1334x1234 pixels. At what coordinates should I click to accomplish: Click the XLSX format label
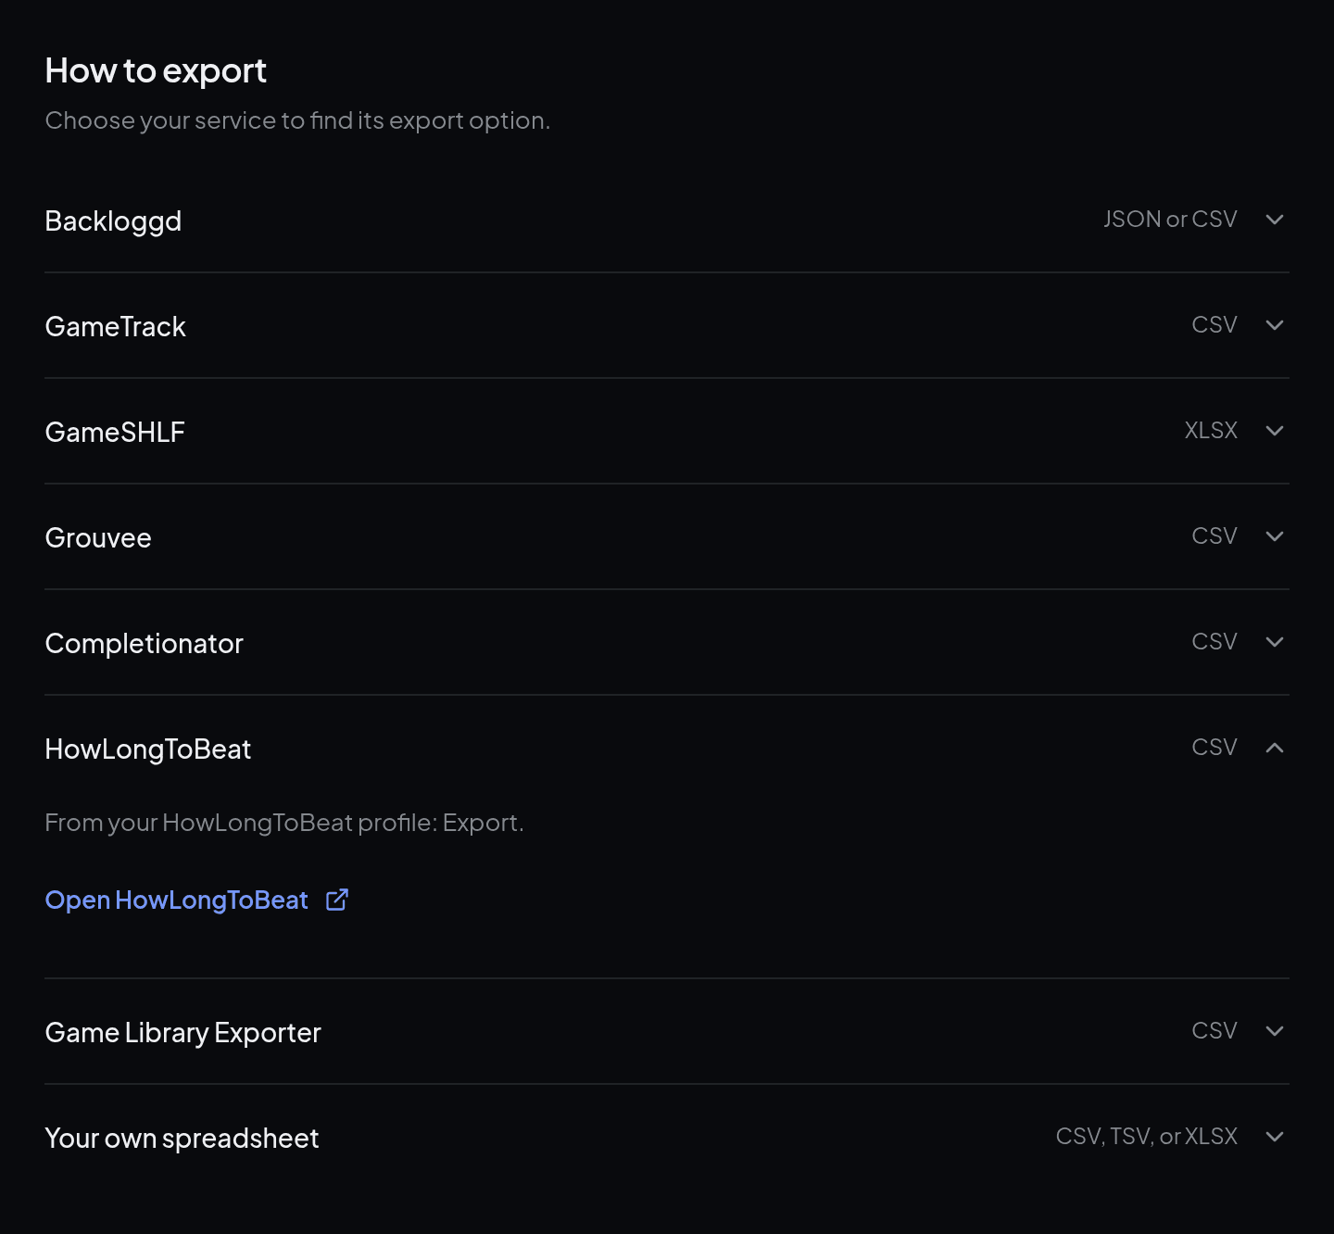click(1211, 430)
